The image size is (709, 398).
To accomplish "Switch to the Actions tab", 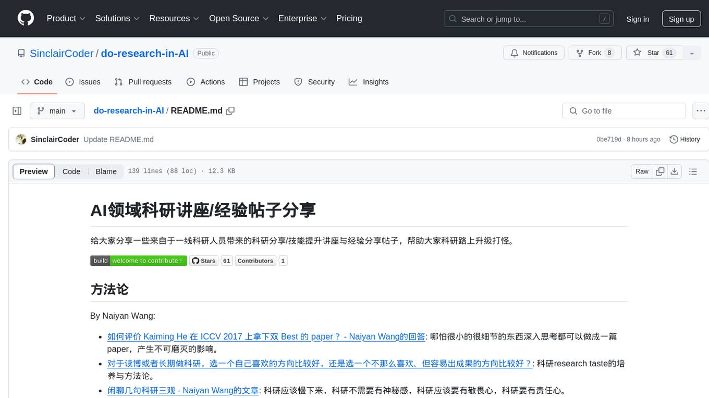I will point(206,82).
